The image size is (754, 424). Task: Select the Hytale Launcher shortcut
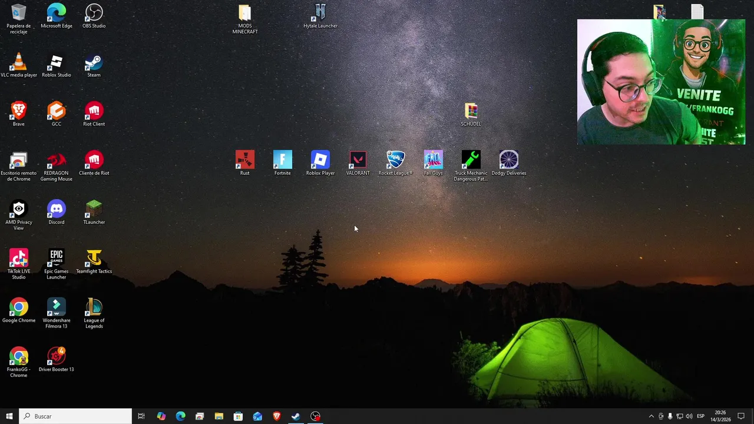[x=320, y=16]
